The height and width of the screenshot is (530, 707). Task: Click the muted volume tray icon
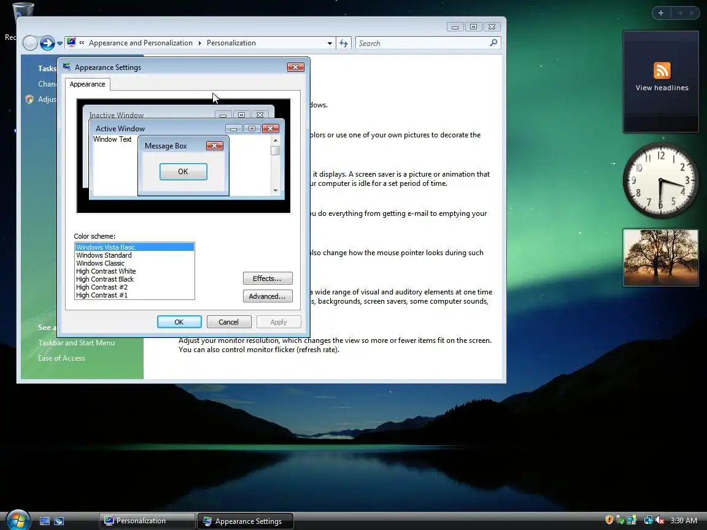point(660,520)
